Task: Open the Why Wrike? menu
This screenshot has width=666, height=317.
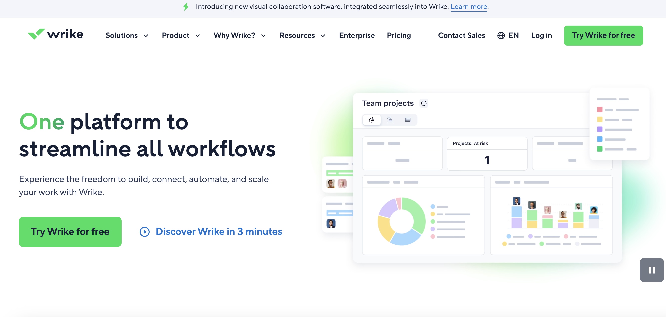Action: pos(240,35)
